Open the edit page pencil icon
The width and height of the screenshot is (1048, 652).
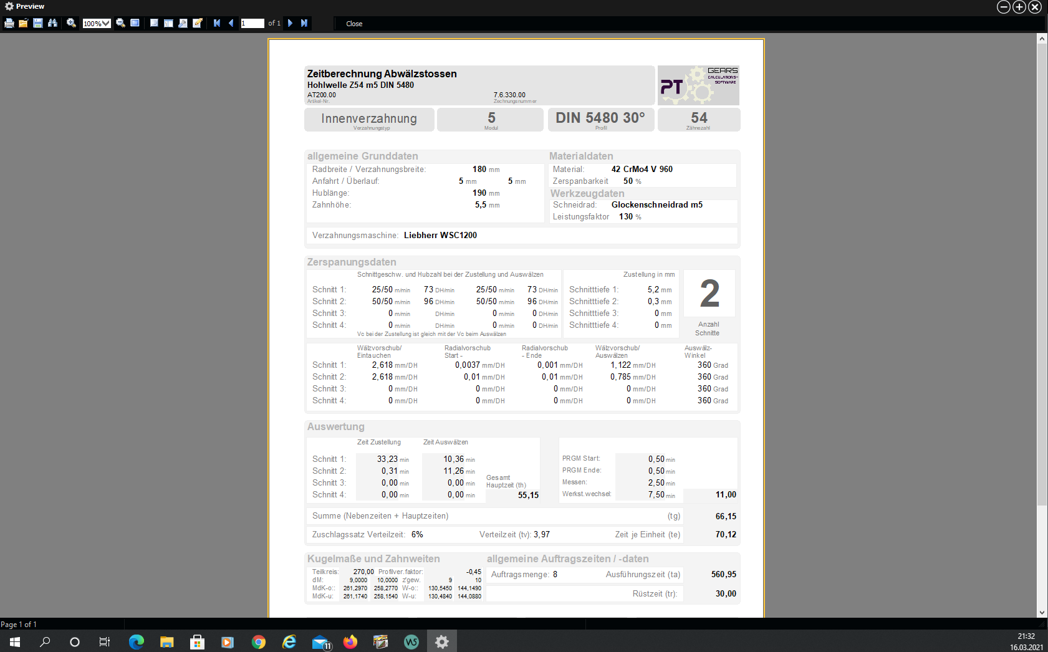[198, 23]
